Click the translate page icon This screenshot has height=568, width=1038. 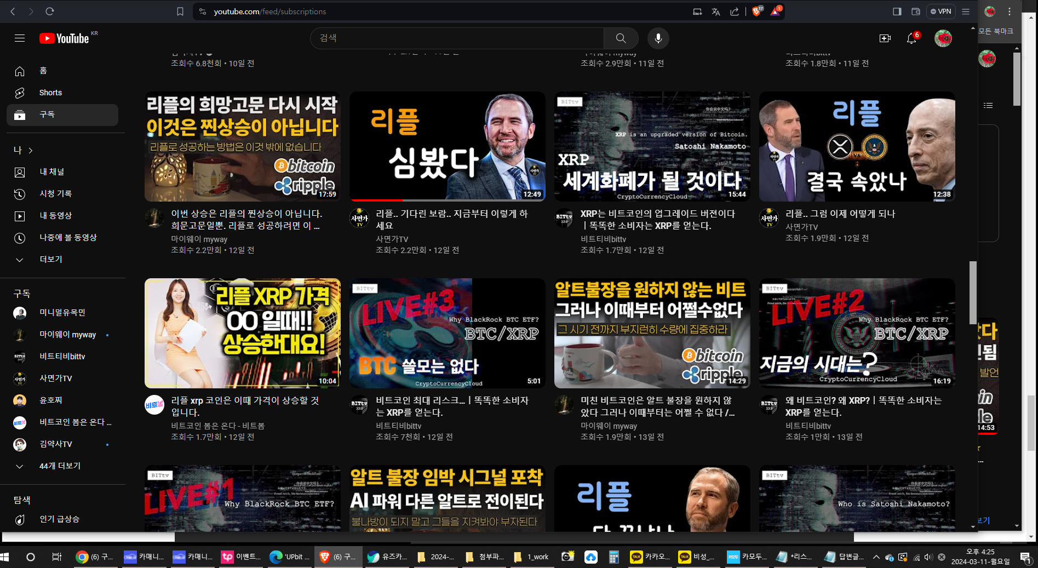[716, 11]
